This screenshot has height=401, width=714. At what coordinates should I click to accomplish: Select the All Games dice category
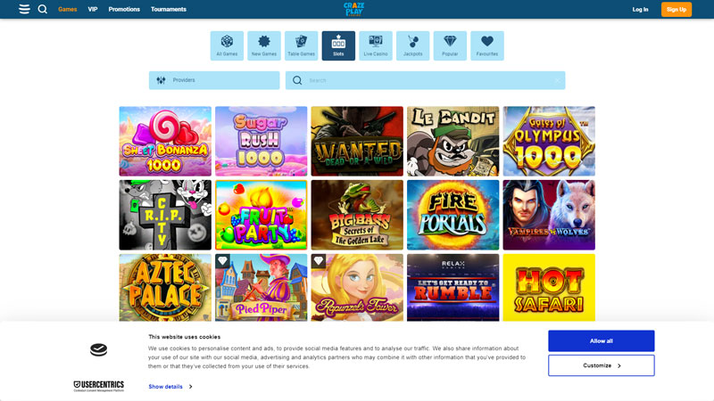(227, 45)
